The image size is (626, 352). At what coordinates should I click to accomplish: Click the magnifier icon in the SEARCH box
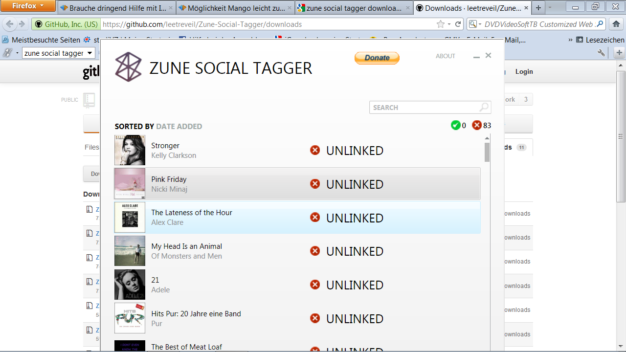pyautogui.click(x=484, y=108)
